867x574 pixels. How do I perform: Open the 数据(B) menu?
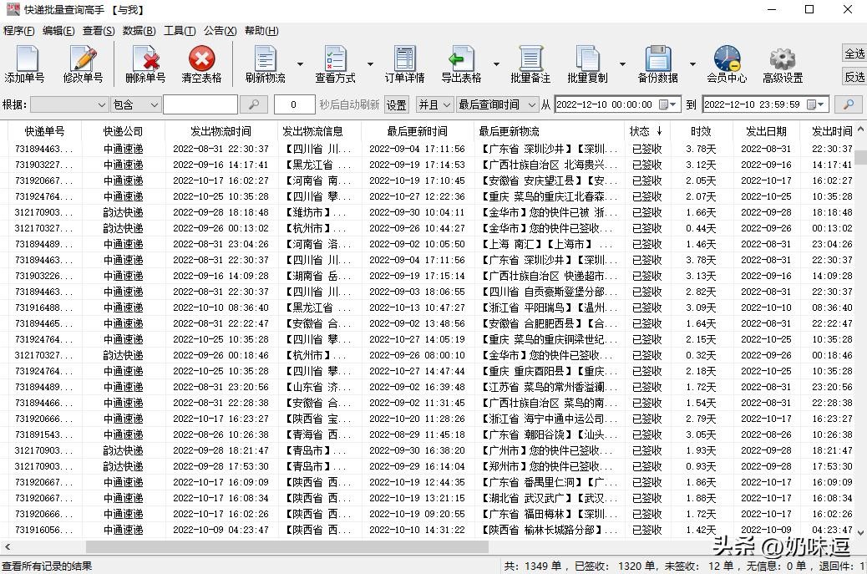point(139,31)
